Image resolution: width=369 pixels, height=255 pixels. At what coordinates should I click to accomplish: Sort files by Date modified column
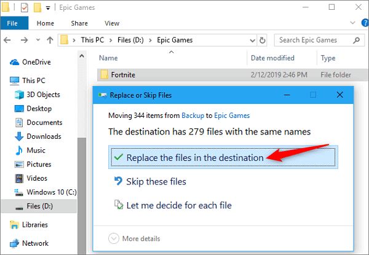[272, 58]
